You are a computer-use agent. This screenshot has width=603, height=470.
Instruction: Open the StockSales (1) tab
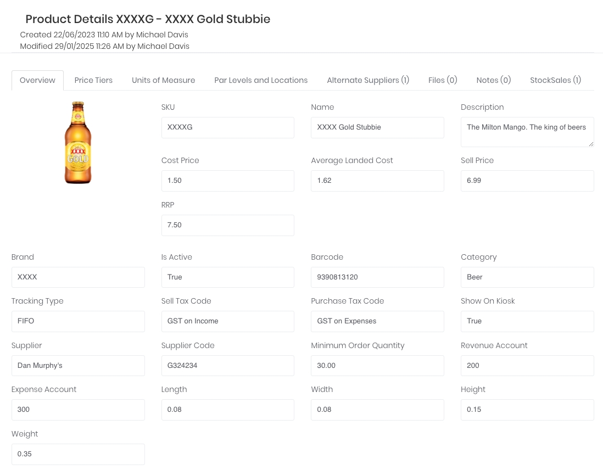click(555, 80)
